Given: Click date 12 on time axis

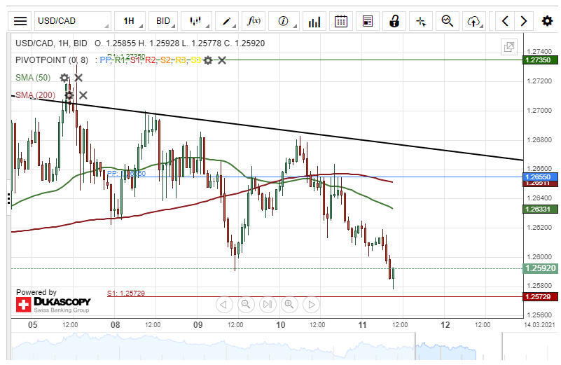Looking at the screenshot, I should 445,325.
